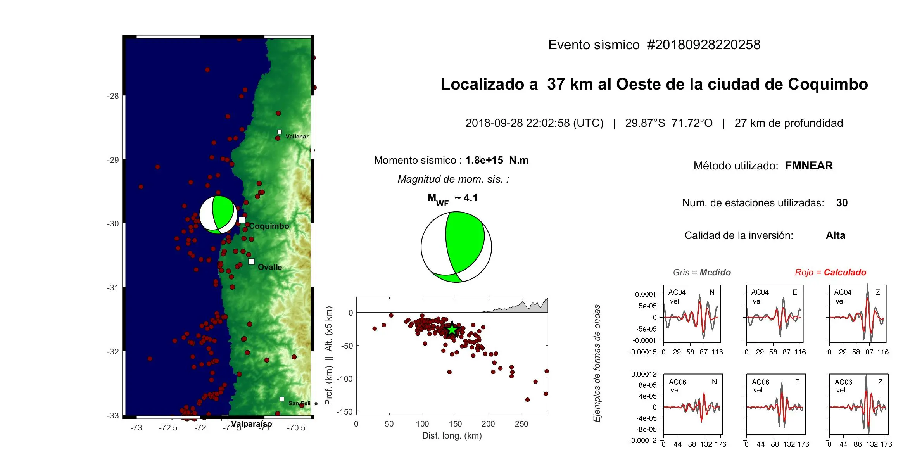Click the 'Coquimbo' map label
The width and height of the screenshot is (922, 470).
[x=269, y=226]
